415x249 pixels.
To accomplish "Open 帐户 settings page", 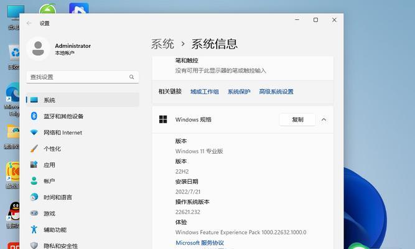I will [x=83, y=181].
